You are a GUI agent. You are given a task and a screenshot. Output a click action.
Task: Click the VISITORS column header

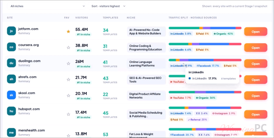click(81, 18)
